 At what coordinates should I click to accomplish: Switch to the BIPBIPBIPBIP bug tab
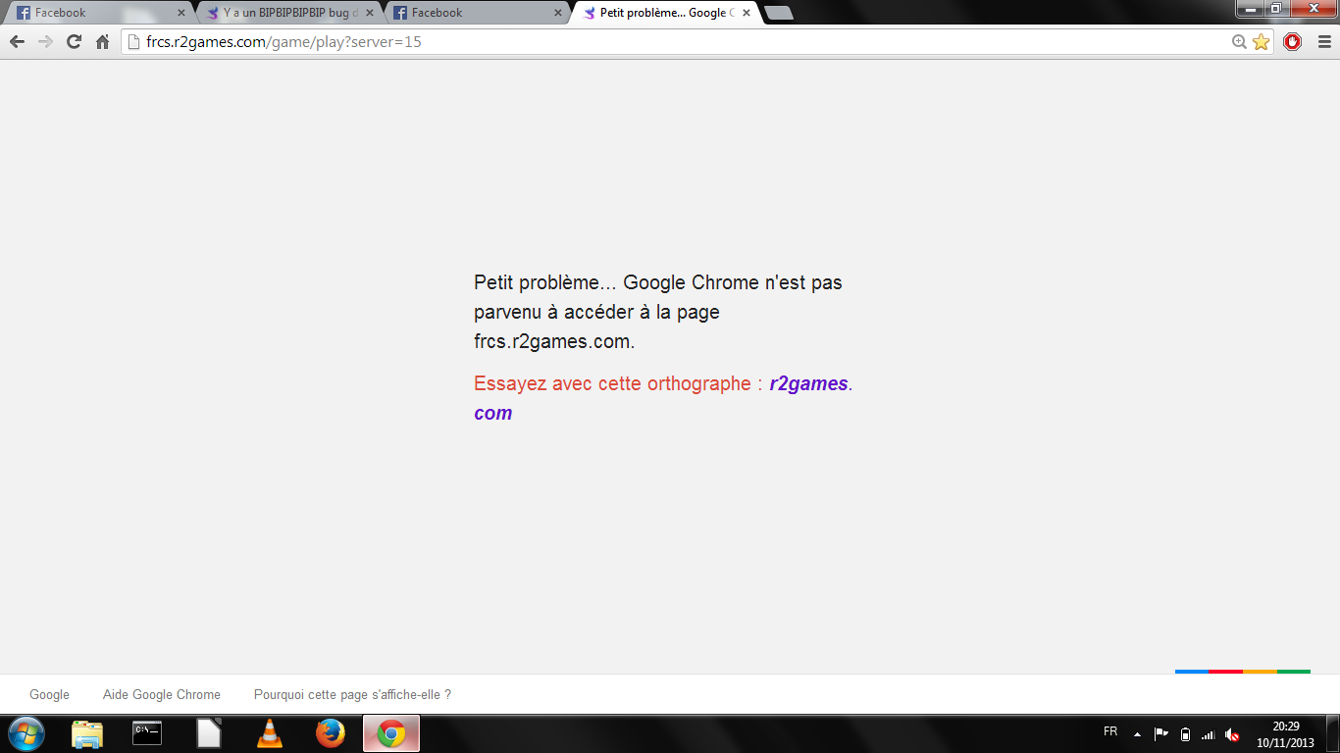click(284, 13)
